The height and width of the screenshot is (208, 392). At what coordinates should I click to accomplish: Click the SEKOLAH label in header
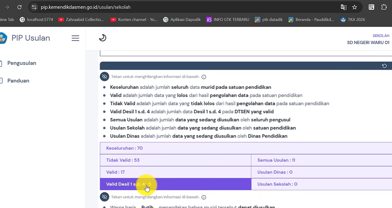point(381,36)
